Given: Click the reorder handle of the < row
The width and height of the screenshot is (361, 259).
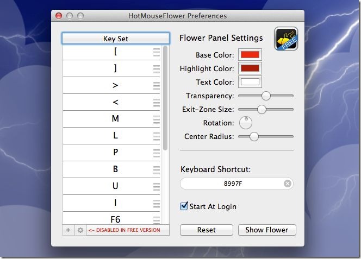Looking at the screenshot, I should click(x=157, y=103).
